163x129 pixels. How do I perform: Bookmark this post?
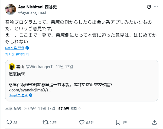click(118, 122)
